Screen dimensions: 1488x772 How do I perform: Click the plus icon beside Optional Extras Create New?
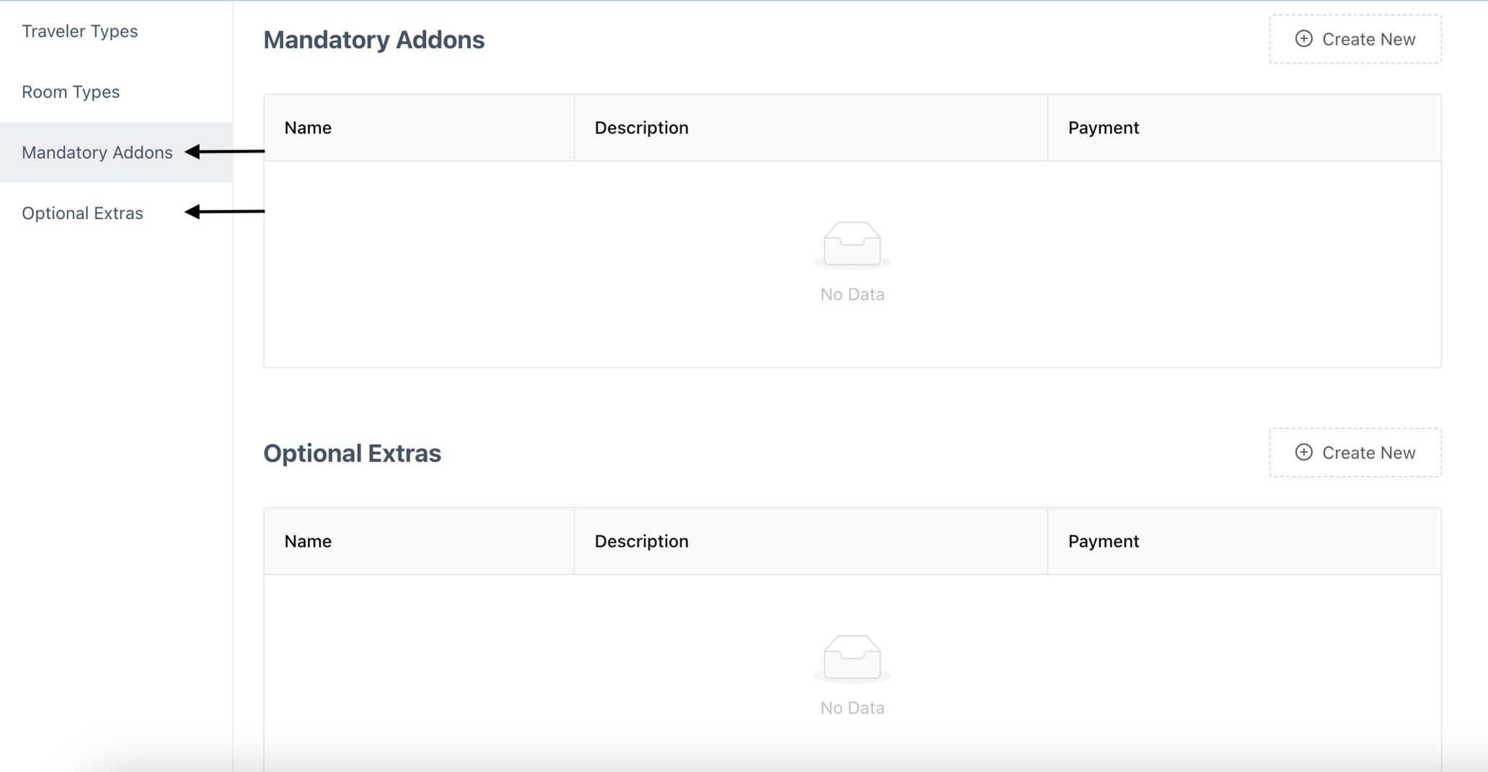pos(1305,452)
